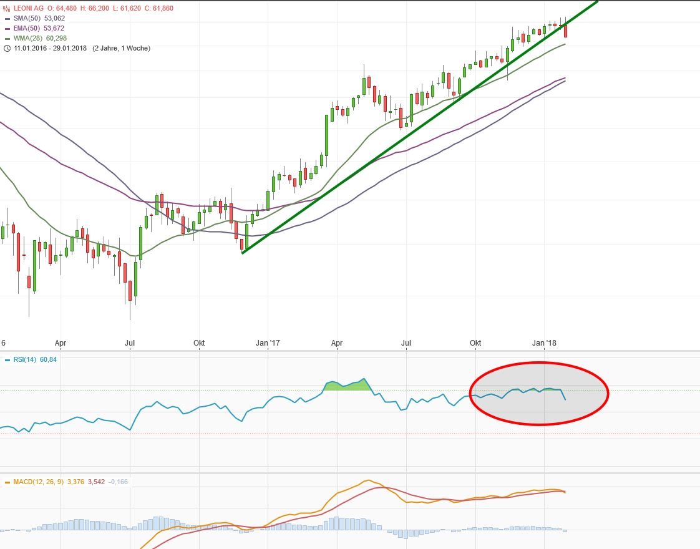Click the SMA(50) legend color marker
The height and width of the screenshot is (549, 700).
tap(7, 19)
